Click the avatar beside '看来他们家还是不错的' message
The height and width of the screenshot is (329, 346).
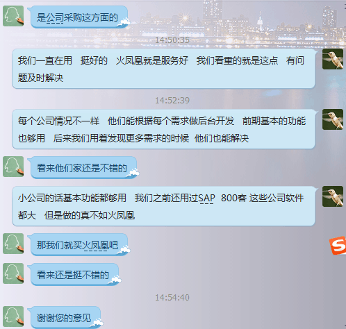pyautogui.click(x=13, y=167)
